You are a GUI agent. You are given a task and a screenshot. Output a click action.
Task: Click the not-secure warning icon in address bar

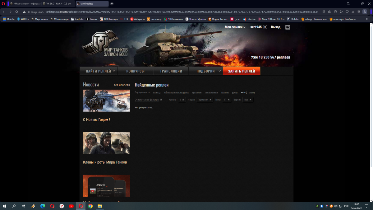[24, 12]
